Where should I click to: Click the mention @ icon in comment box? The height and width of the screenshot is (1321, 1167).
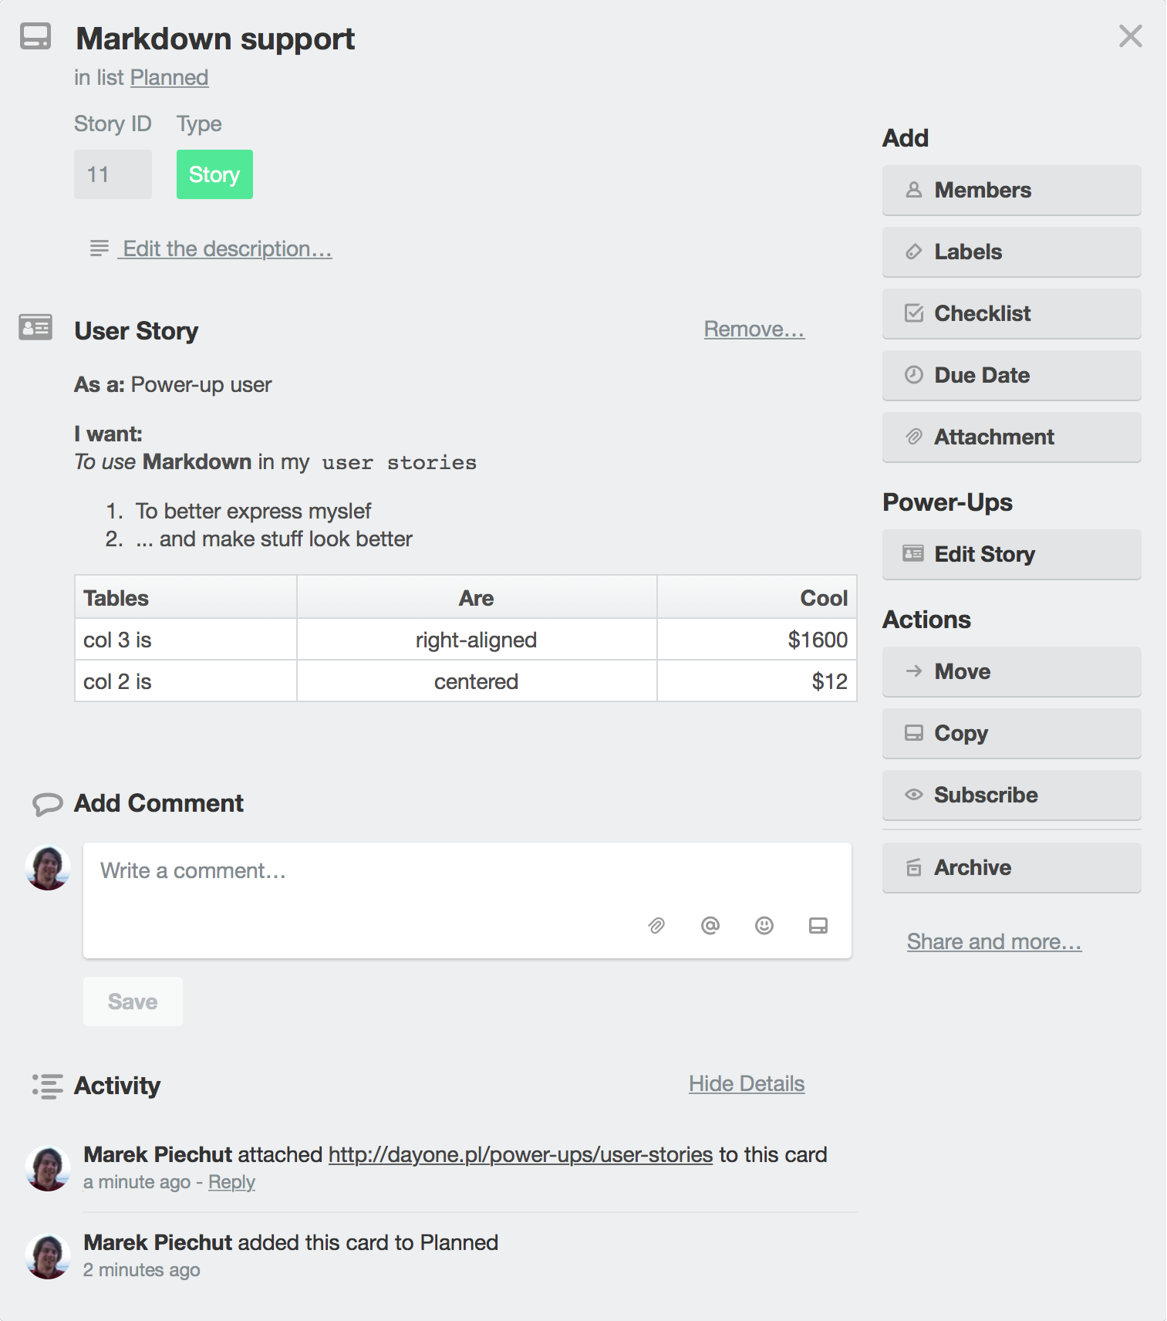coord(710,925)
